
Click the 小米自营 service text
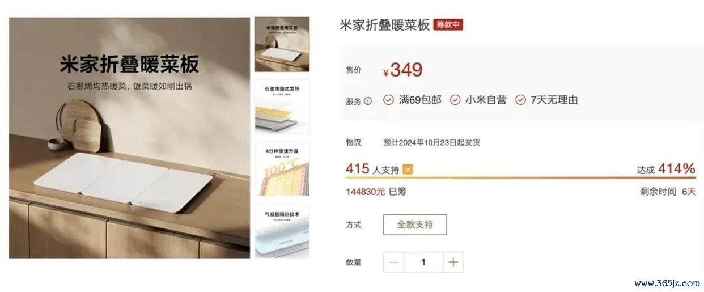tap(486, 100)
